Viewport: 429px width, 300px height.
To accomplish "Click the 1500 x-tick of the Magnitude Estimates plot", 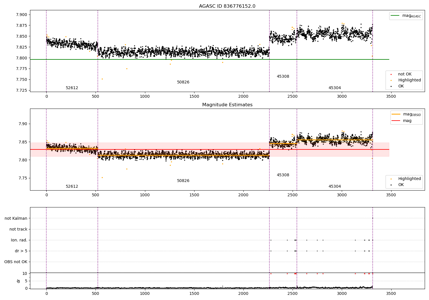I will 194,195.
